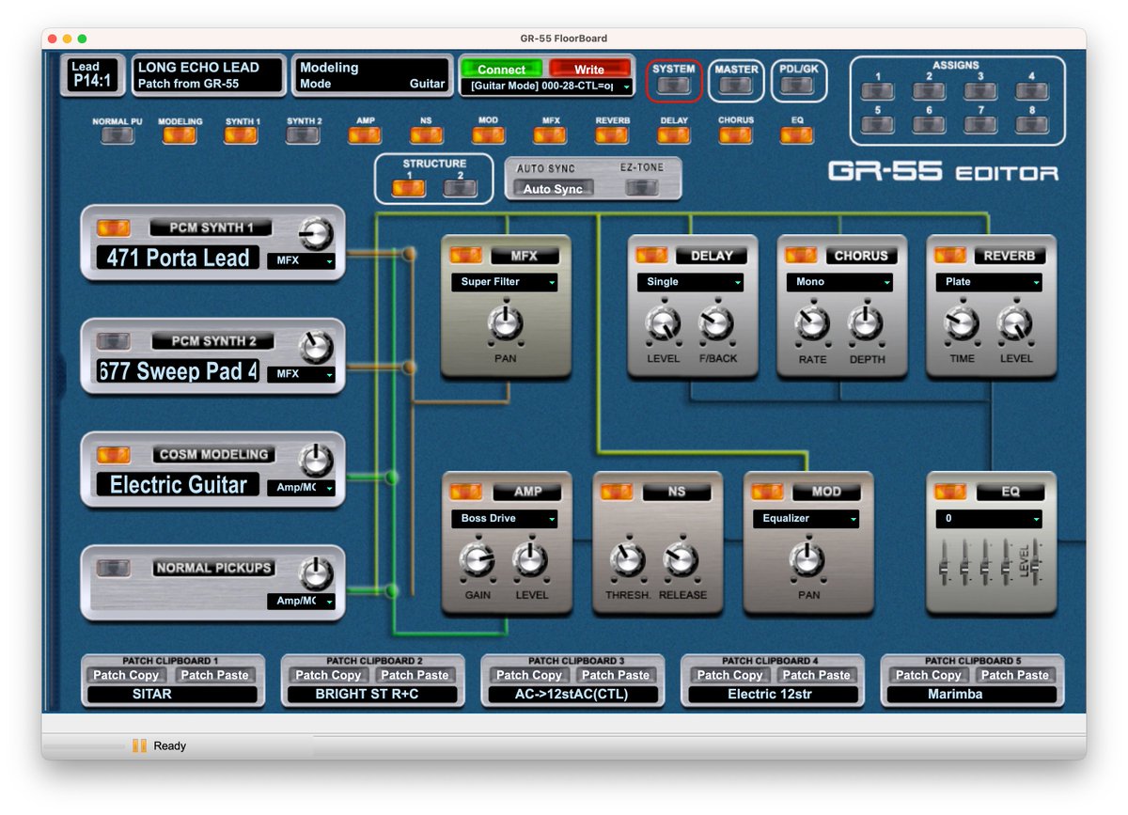Click the MFX panel power LED
This screenshot has height=815, width=1128.
(x=466, y=256)
